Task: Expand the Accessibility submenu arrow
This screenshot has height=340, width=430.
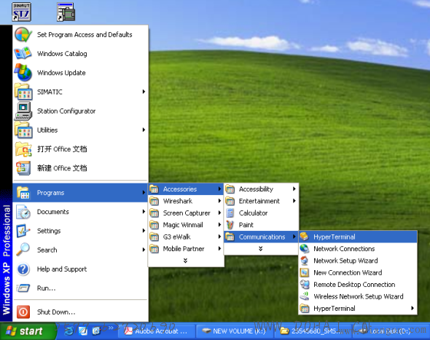Action: 294,189
